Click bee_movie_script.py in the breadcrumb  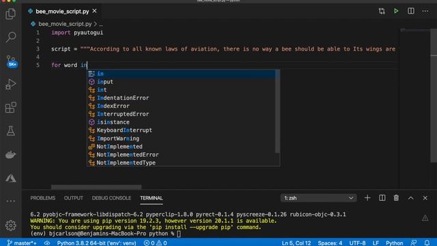point(65,24)
